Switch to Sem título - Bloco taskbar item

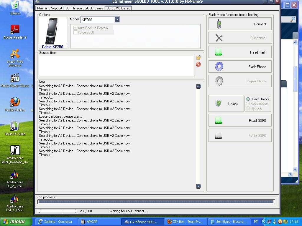pos(229,222)
